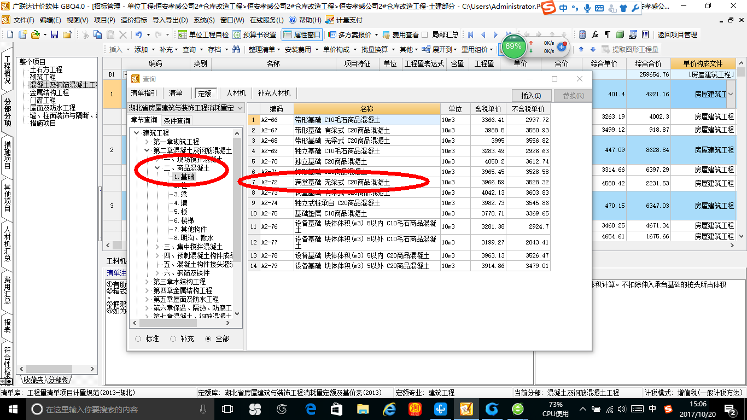
Task: Click the Undo arrow icon
Action: click(139, 34)
